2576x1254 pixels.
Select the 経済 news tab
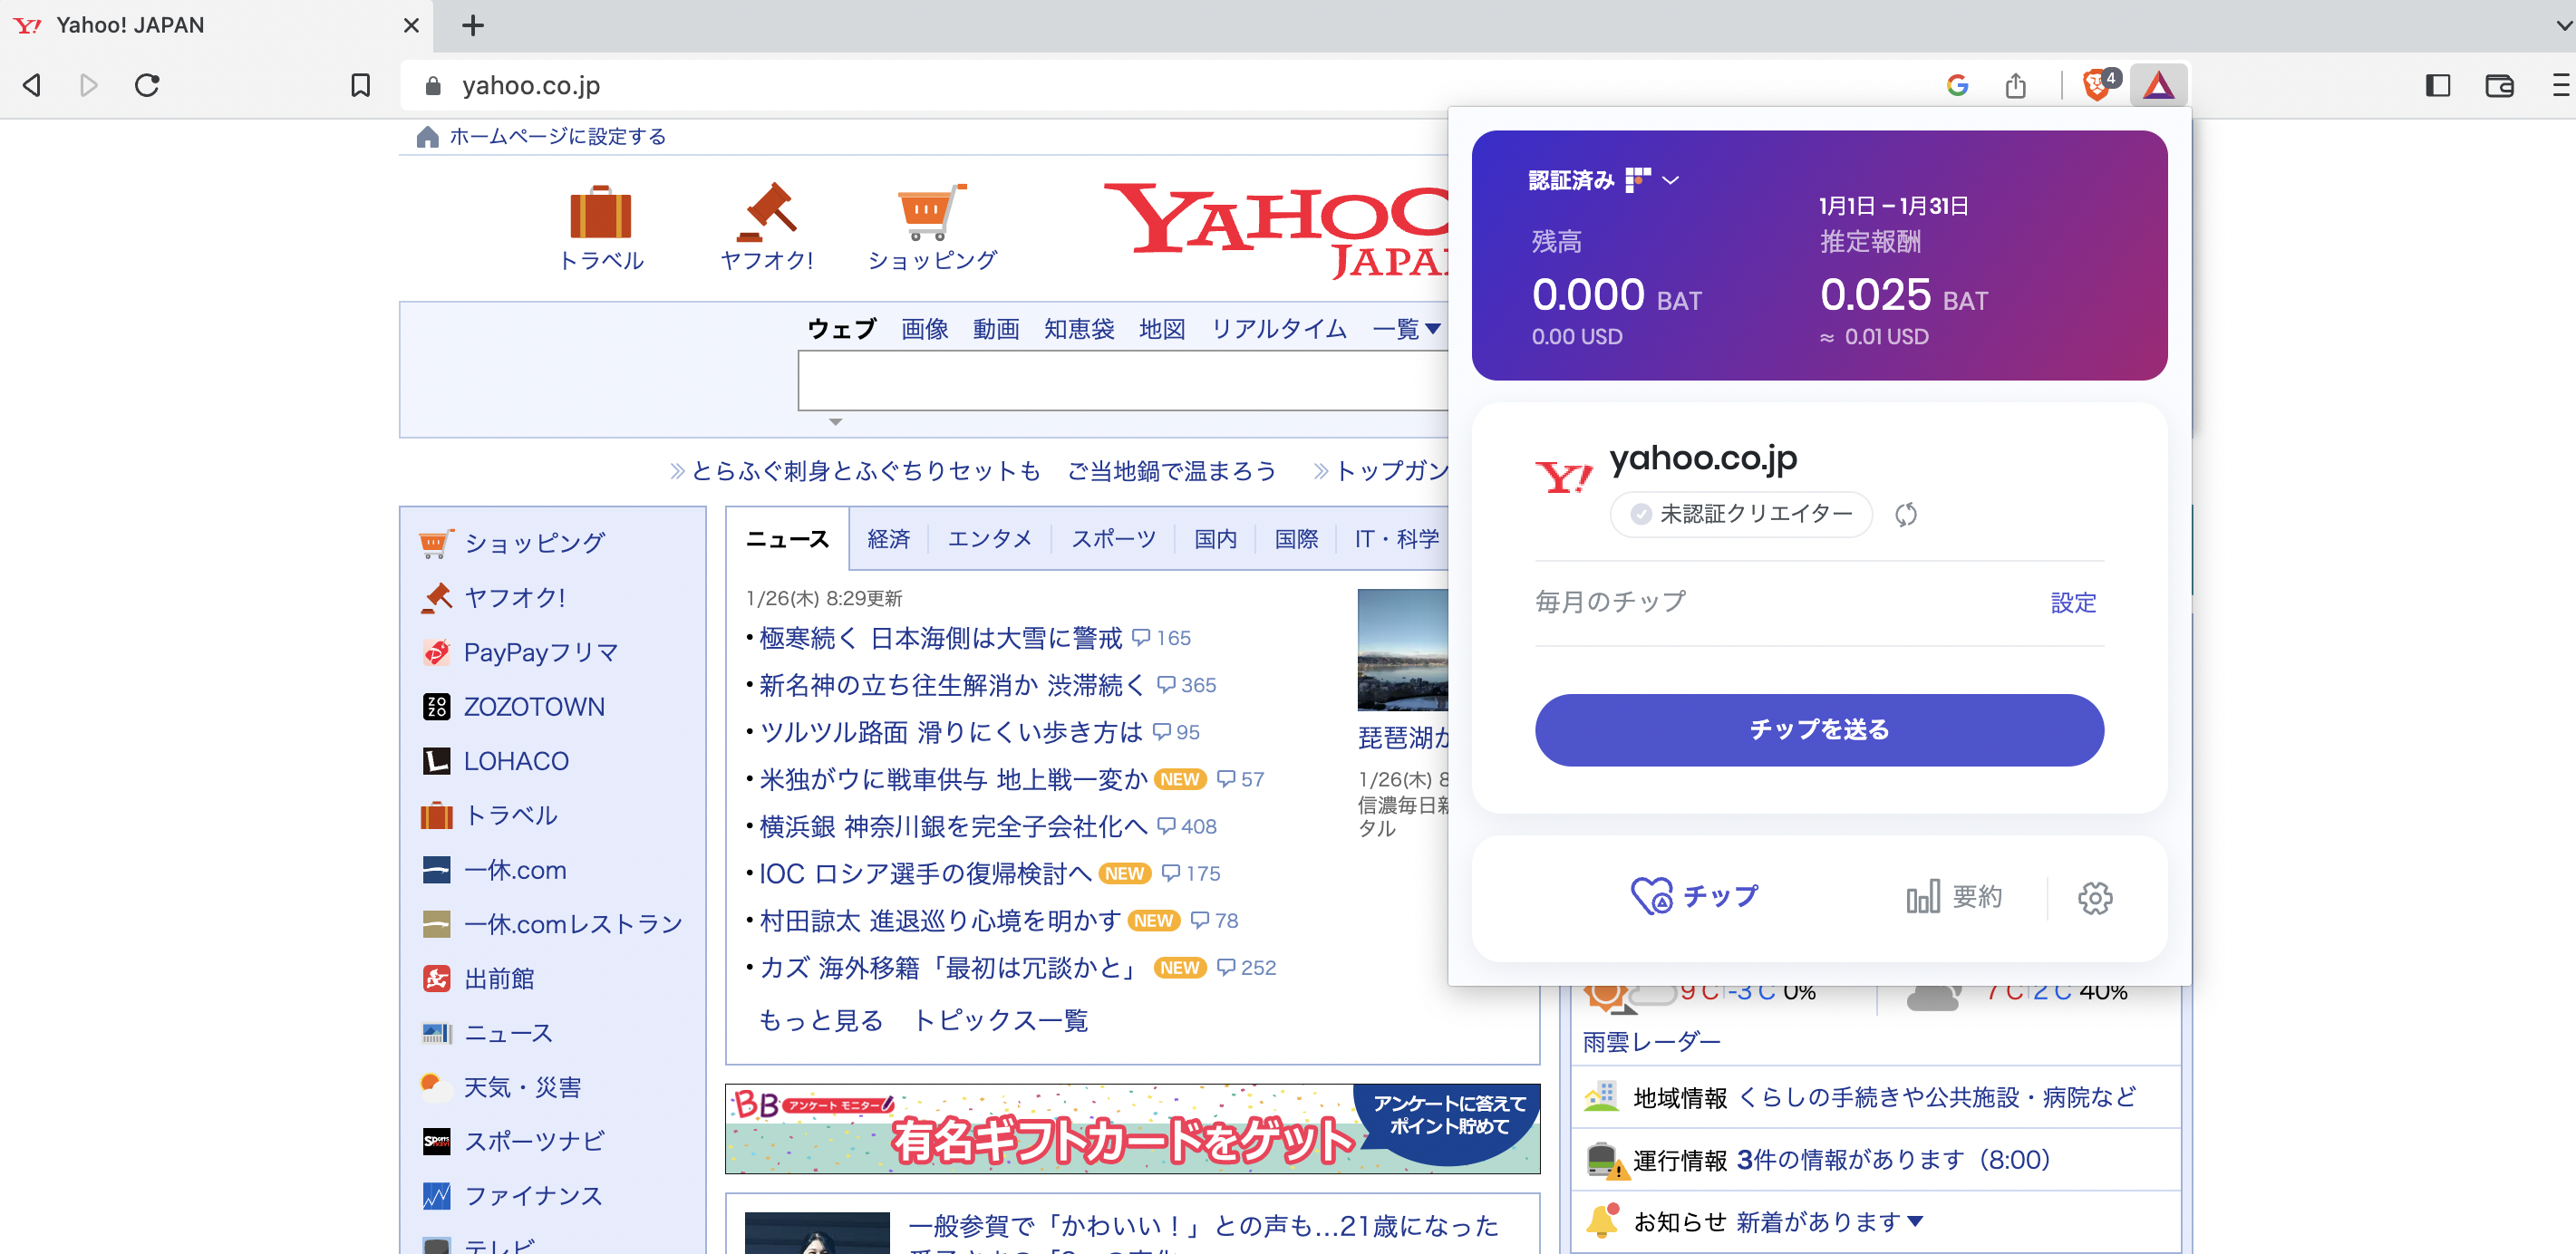pyautogui.click(x=889, y=539)
